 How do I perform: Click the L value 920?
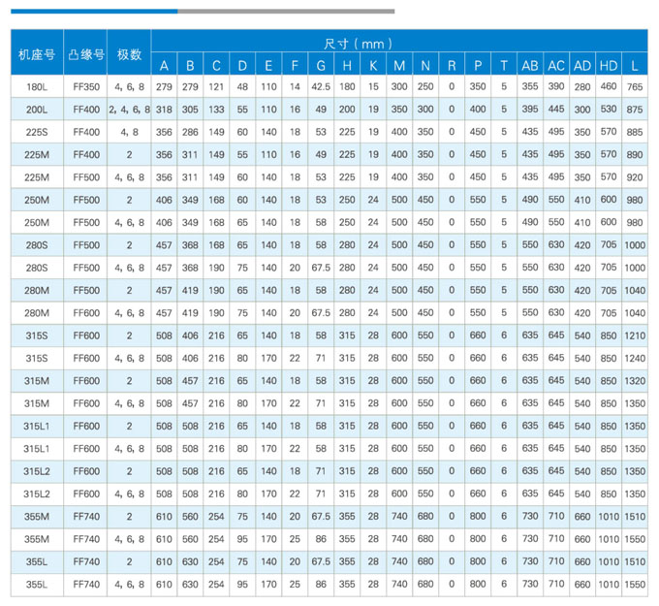point(635,177)
